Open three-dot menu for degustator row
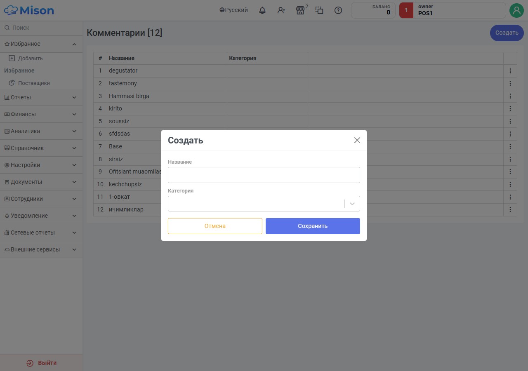 510,71
